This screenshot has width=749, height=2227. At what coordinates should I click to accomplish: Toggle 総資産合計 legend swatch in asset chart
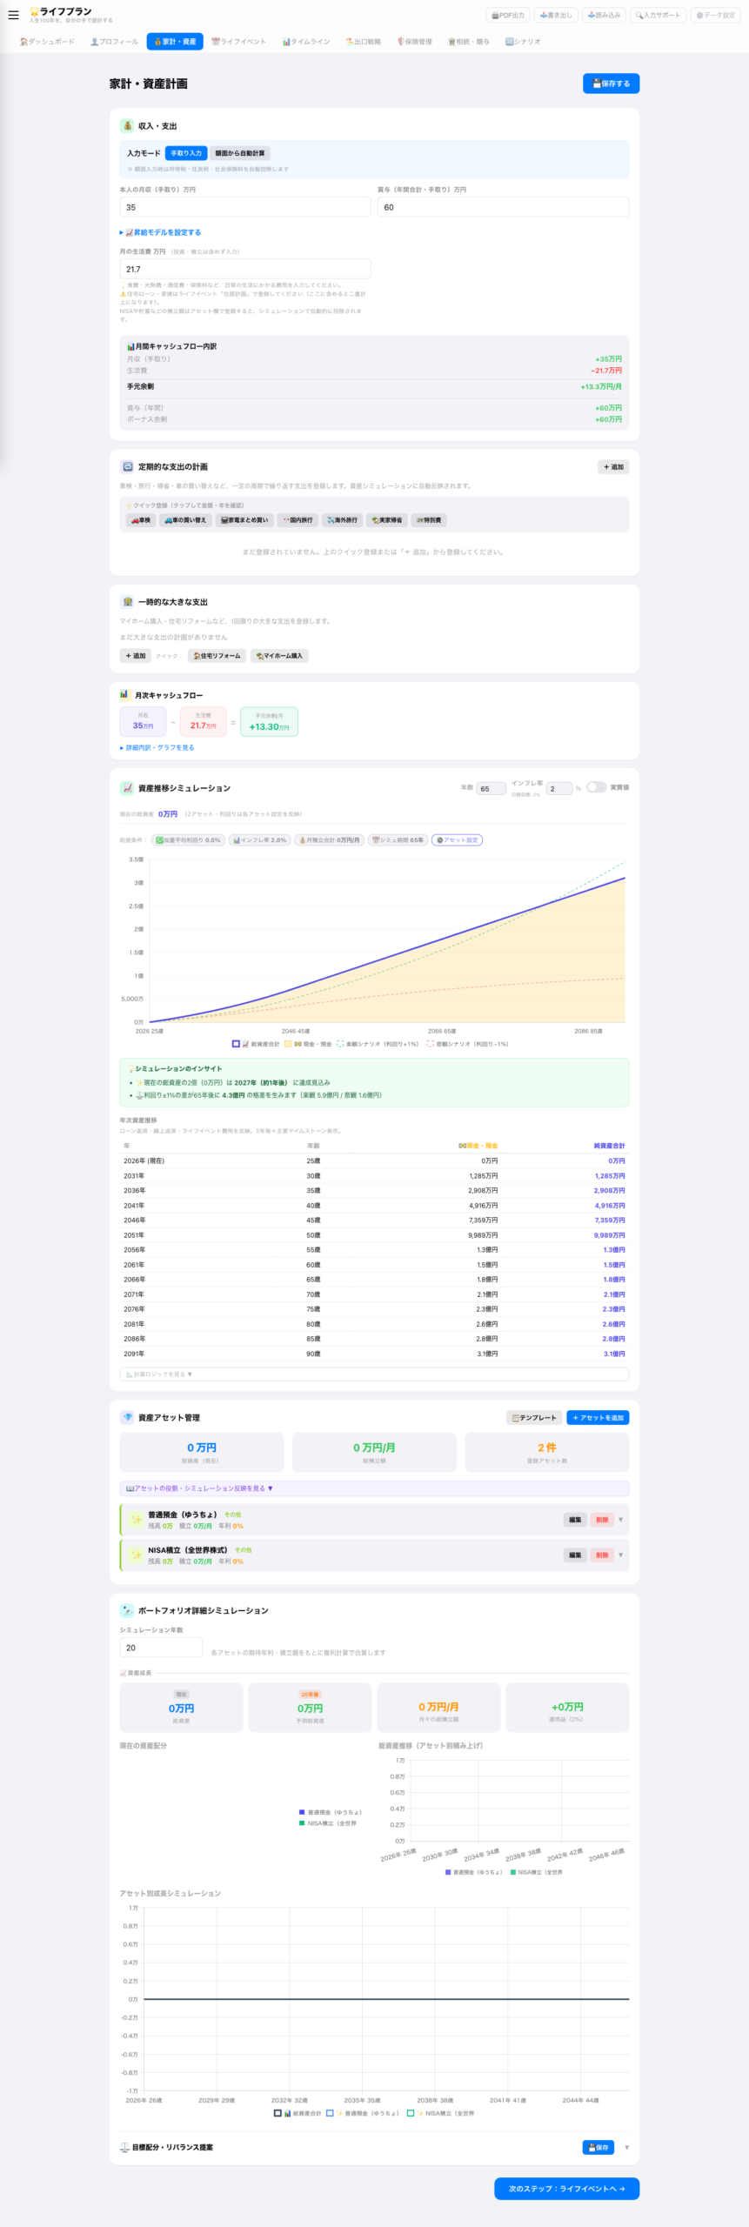coord(236,1044)
